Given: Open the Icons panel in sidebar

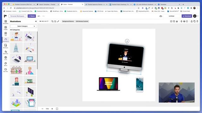Looking at the screenshot, I should coord(6,58).
